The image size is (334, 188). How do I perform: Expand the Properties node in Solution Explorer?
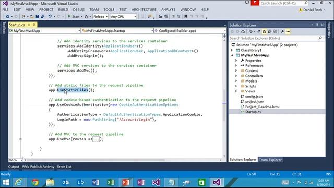pos(236,61)
